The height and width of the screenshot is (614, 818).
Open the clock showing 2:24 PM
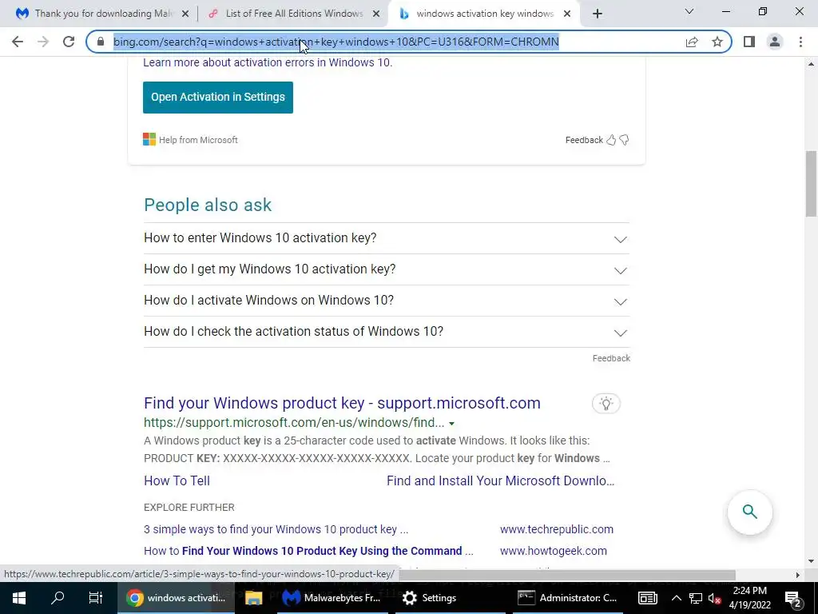coord(749,598)
